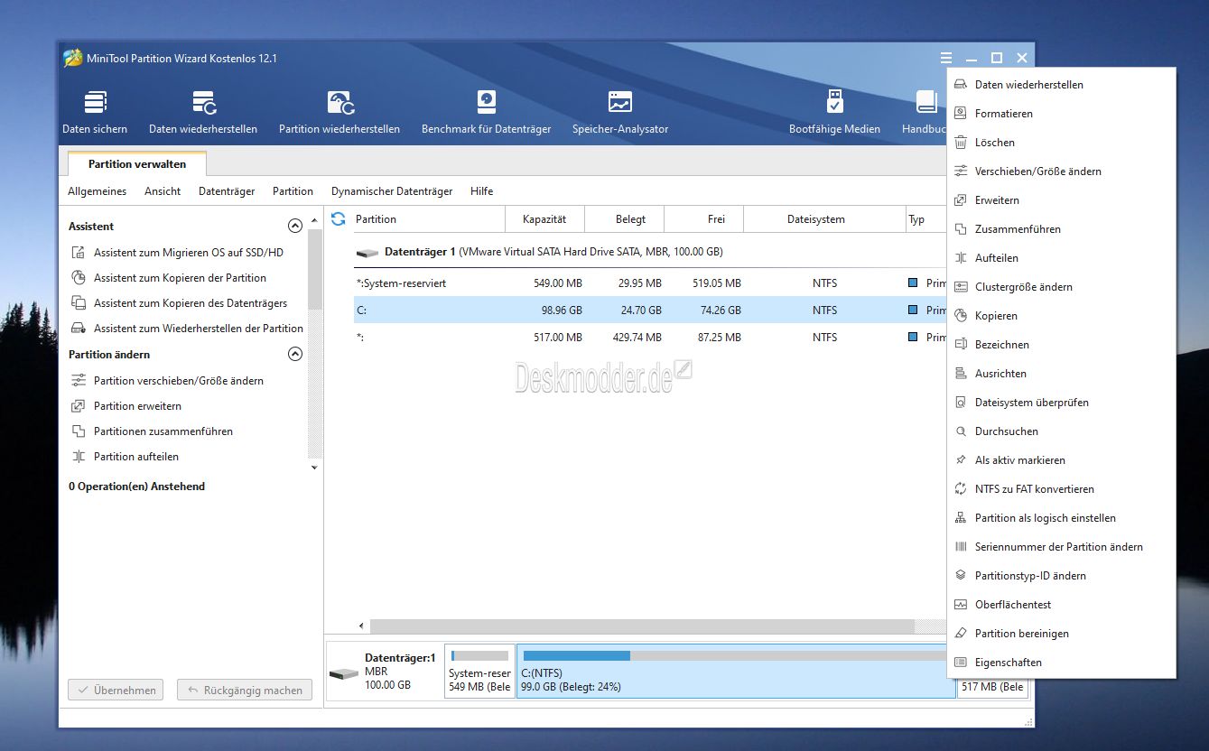
Task: Collapse the Partition ändern section
Action: click(x=294, y=355)
